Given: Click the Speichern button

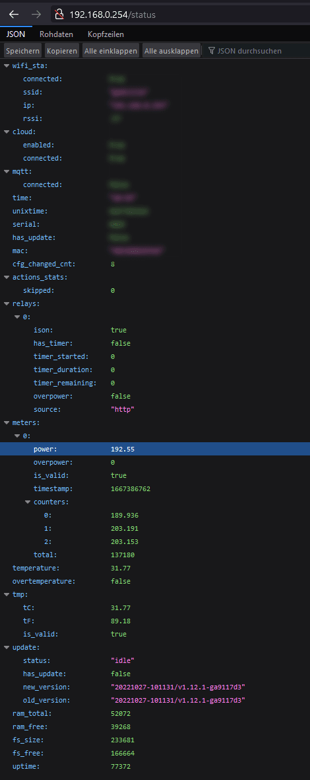Looking at the screenshot, I should (23, 51).
